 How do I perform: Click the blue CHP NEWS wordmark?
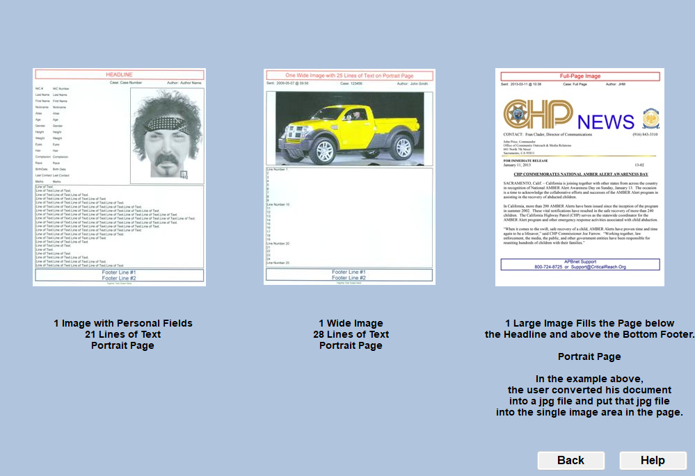pyautogui.click(x=605, y=120)
